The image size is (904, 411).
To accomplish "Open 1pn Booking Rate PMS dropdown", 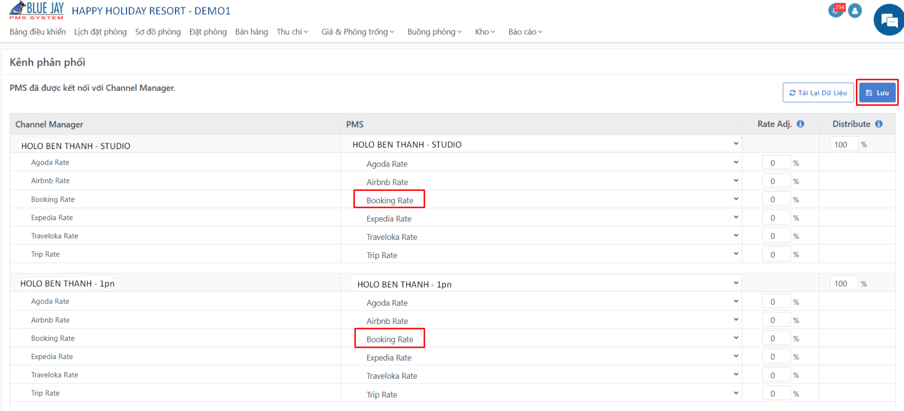I will coord(545,339).
